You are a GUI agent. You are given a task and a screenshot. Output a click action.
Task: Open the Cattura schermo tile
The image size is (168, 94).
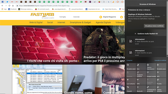[161, 89]
